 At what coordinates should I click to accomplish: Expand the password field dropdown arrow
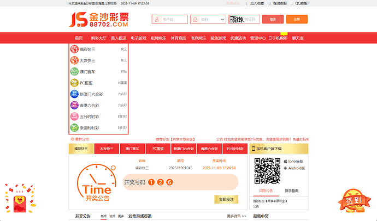pos(222,19)
